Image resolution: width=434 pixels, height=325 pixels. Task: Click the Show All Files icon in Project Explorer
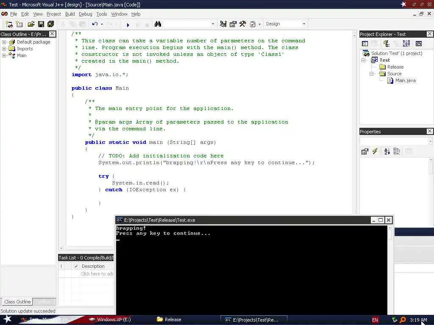(406, 44)
